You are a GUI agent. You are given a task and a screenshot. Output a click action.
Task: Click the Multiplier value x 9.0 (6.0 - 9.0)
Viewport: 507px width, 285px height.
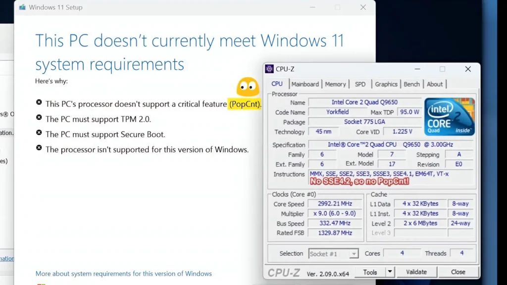pyautogui.click(x=335, y=213)
